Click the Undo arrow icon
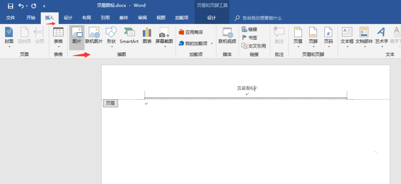Image resolution: width=401 pixels, height=184 pixels. (21, 6)
